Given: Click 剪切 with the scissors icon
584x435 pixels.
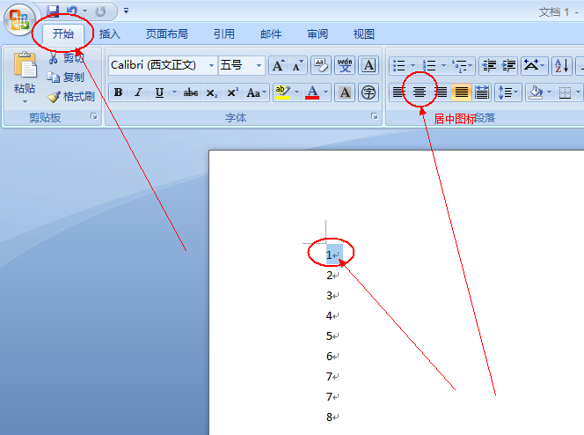Looking at the screenshot, I should coord(66,58).
